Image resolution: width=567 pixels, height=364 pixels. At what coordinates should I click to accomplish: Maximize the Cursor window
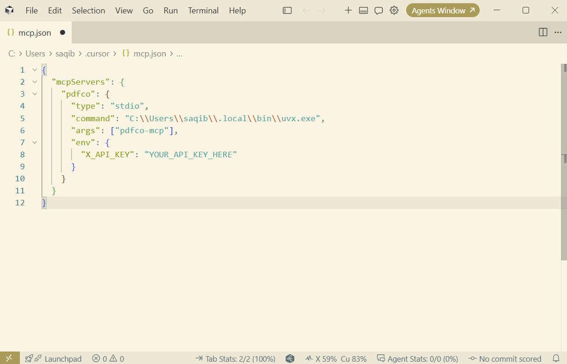click(526, 10)
